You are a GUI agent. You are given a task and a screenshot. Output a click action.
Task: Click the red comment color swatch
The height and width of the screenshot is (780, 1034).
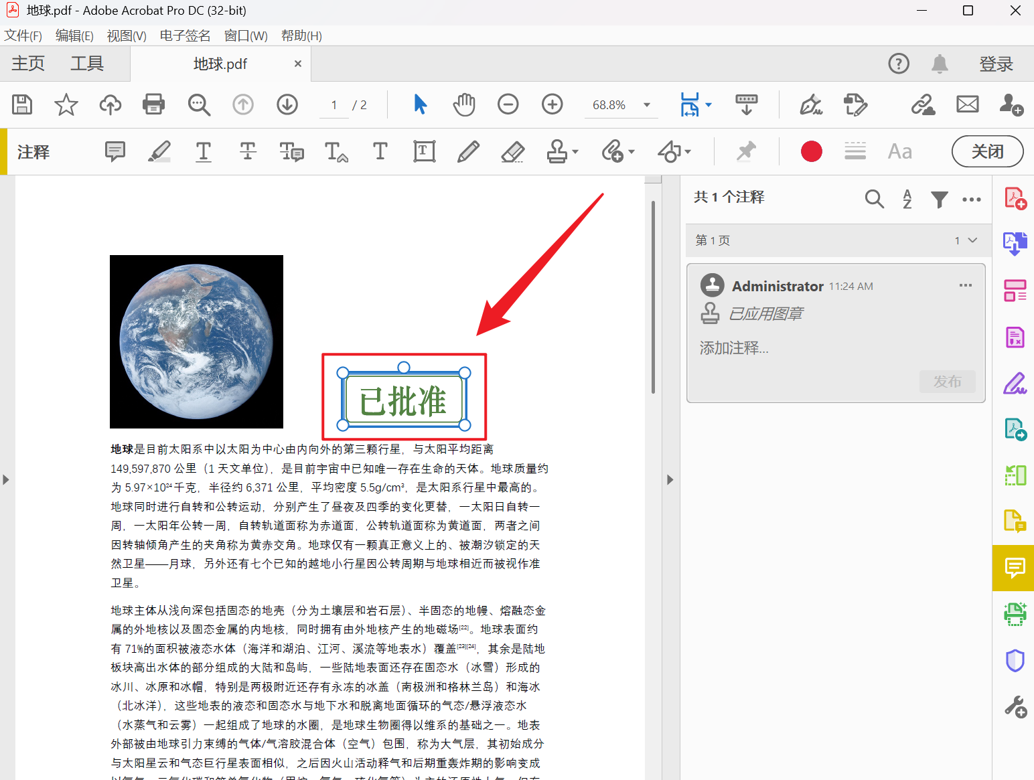pos(811,151)
